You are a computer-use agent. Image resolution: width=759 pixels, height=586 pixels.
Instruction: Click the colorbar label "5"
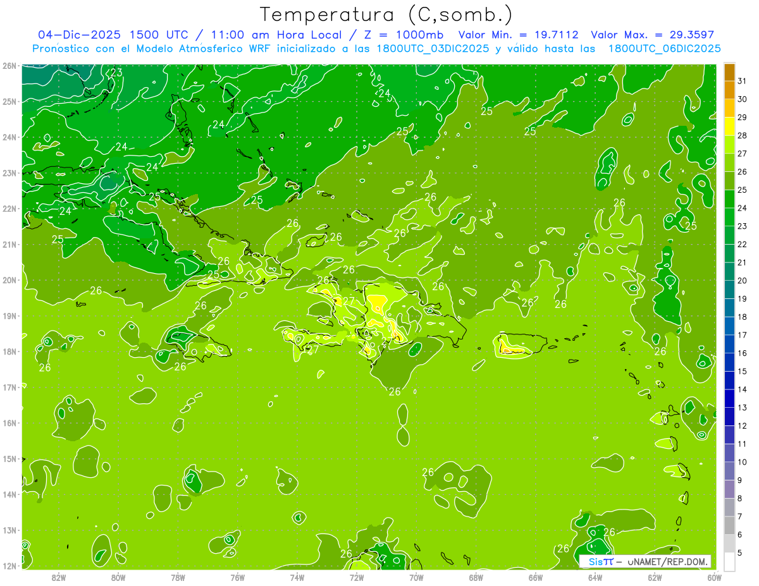coord(740,553)
